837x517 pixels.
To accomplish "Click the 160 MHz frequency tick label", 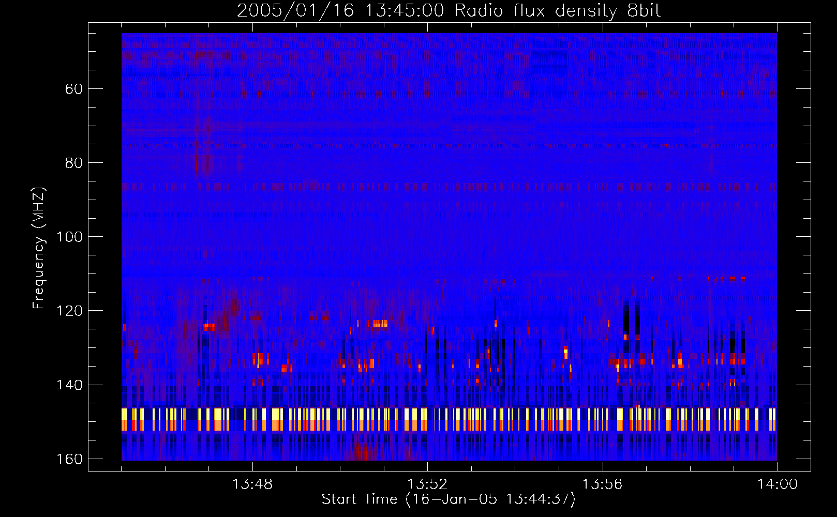I will (x=69, y=459).
